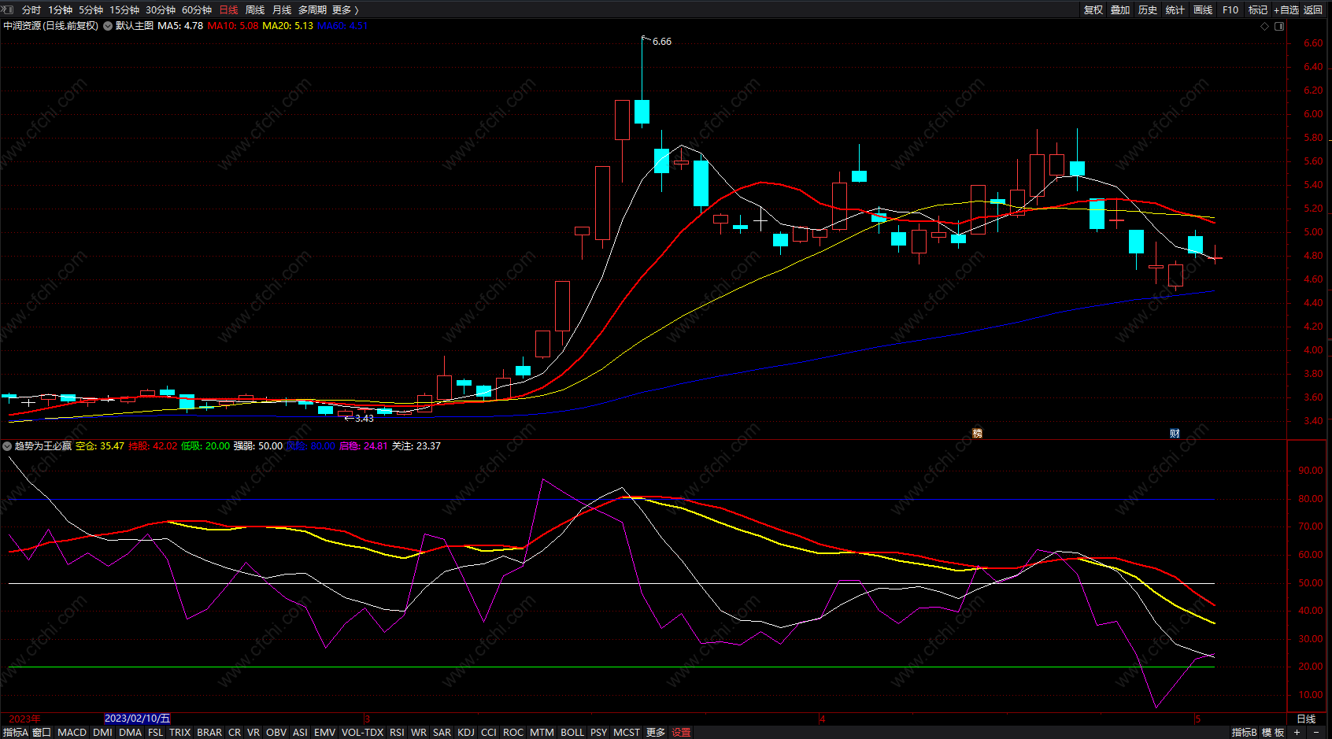The image size is (1332, 739).
Task: Expand the 默认主图 main chart dropdown arrow
Action: (x=108, y=26)
